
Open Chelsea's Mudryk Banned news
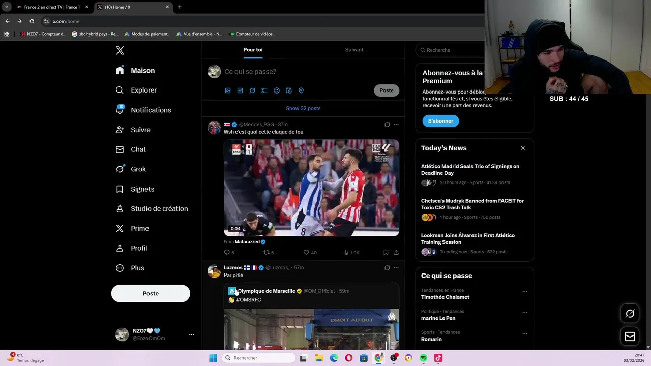474,208
